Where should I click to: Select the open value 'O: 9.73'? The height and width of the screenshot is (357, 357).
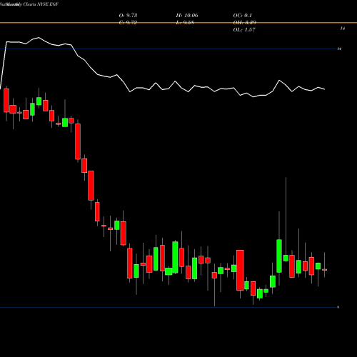pos(128,16)
